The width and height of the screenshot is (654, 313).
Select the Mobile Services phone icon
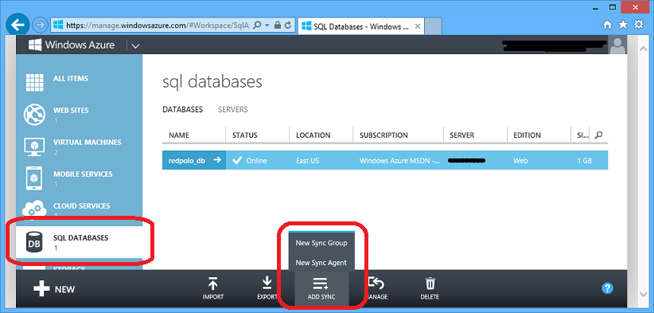[x=35, y=178]
